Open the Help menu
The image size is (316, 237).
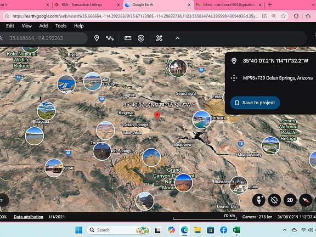point(79,26)
